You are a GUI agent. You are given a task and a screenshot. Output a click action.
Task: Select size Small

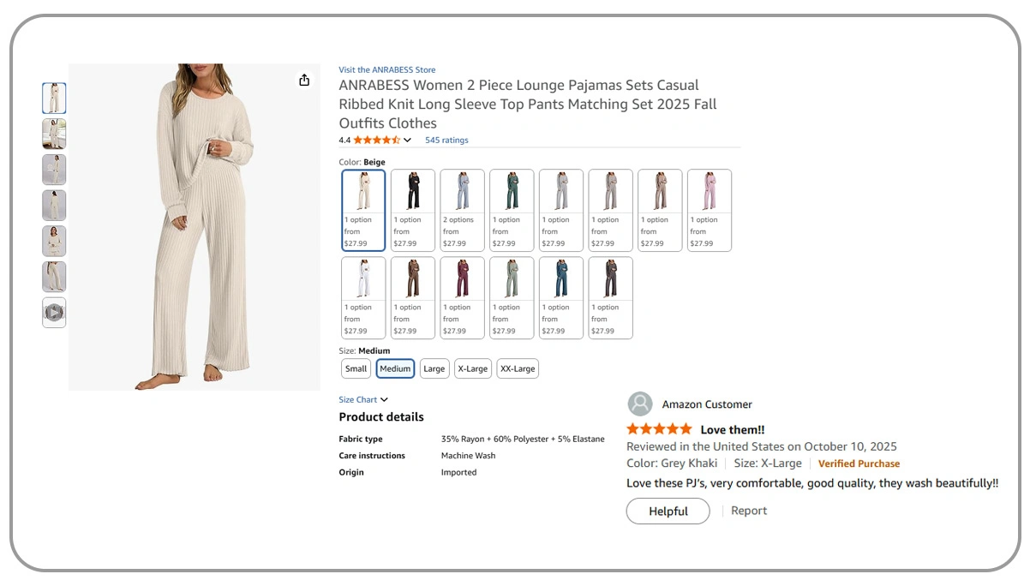(x=356, y=369)
